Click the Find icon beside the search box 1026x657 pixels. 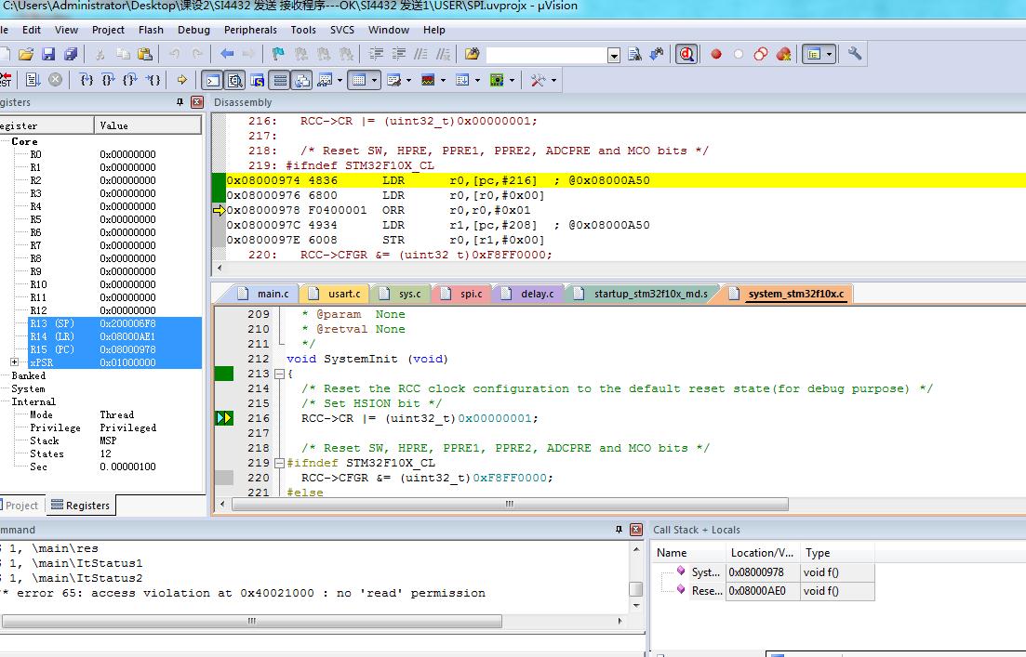pos(634,54)
